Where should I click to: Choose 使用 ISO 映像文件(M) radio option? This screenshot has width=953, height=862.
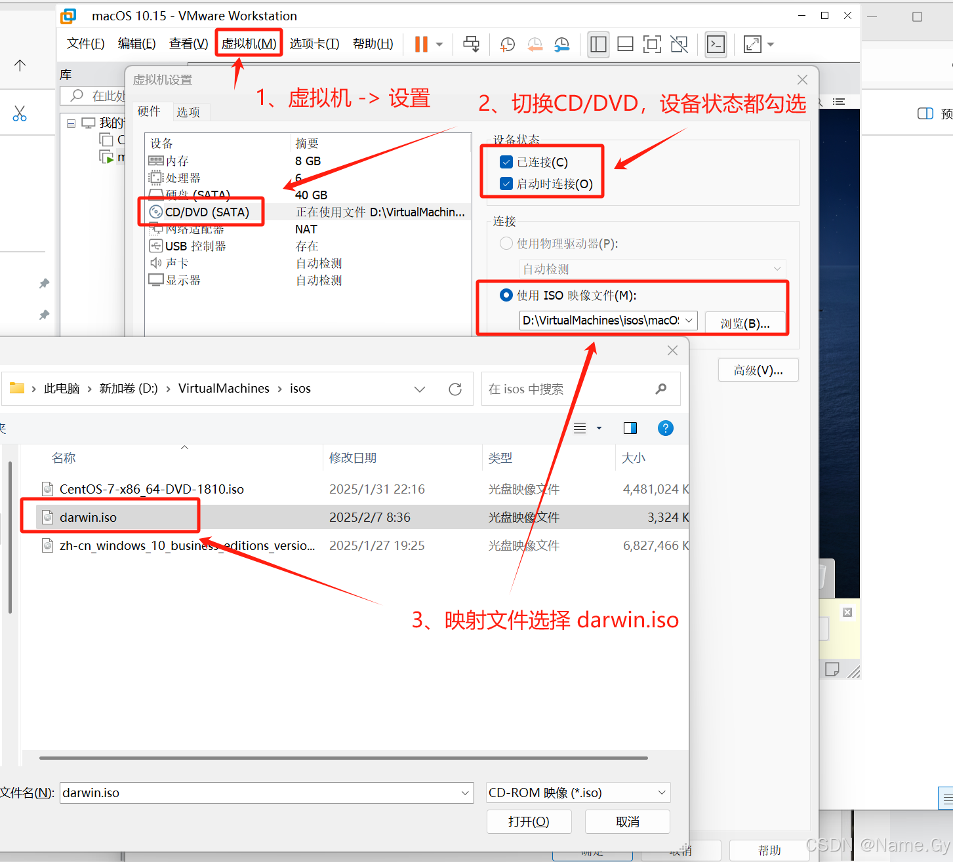pyautogui.click(x=506, y=296)
